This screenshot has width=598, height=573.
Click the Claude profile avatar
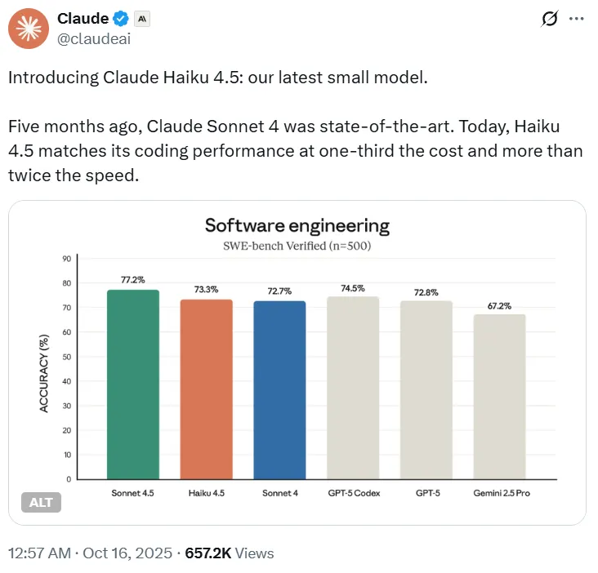pos(29,29)
